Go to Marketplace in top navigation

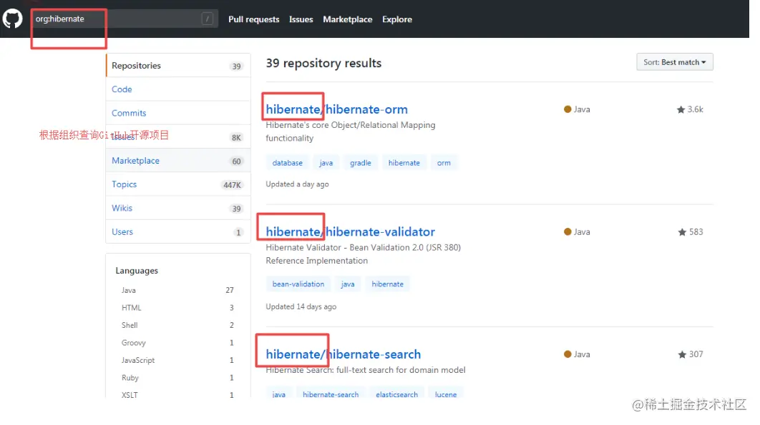(x=348, y=19)
